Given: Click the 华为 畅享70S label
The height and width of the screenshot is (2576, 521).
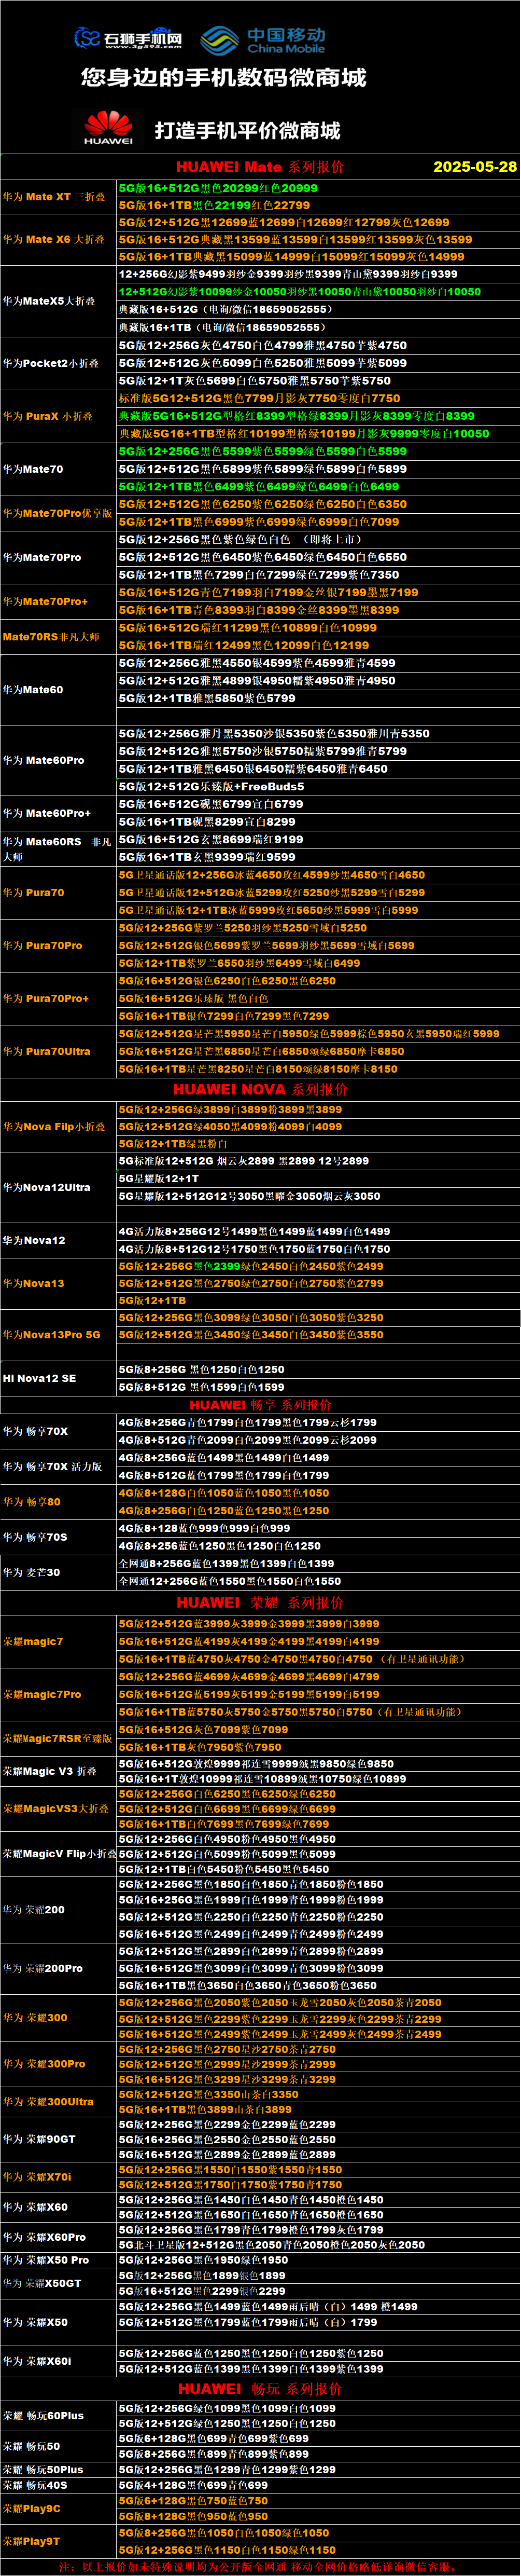Looking at the screenshot, I should point(35,1537).
